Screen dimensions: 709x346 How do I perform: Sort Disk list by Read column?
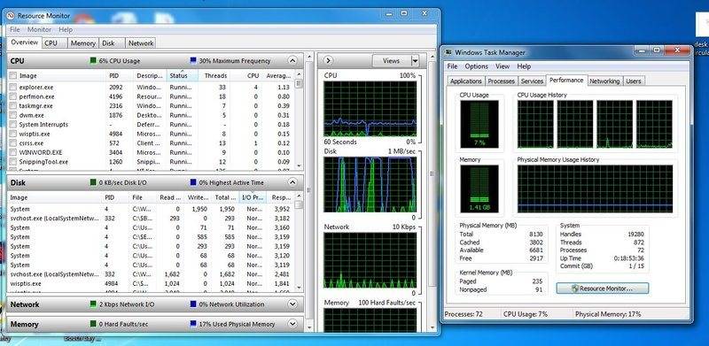click(x=170, y=197)
